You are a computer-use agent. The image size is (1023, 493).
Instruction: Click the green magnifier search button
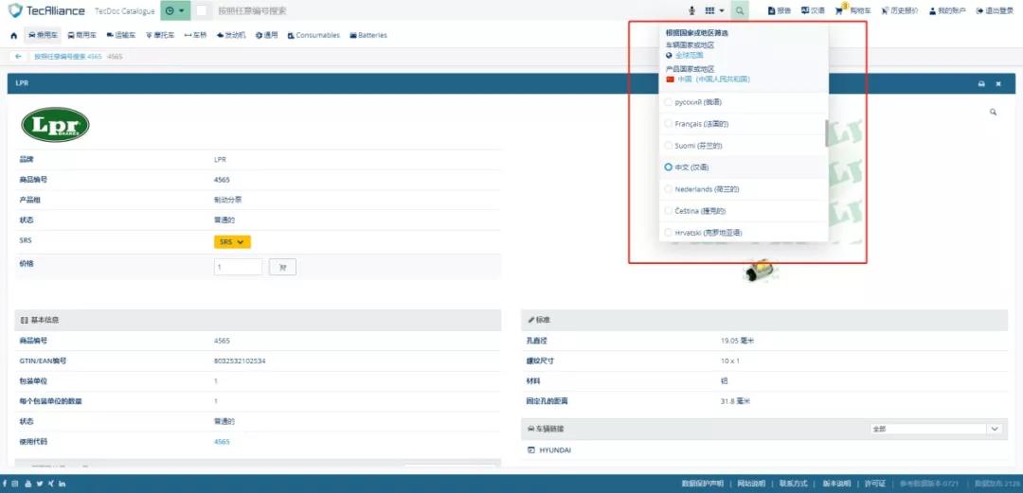740,10
